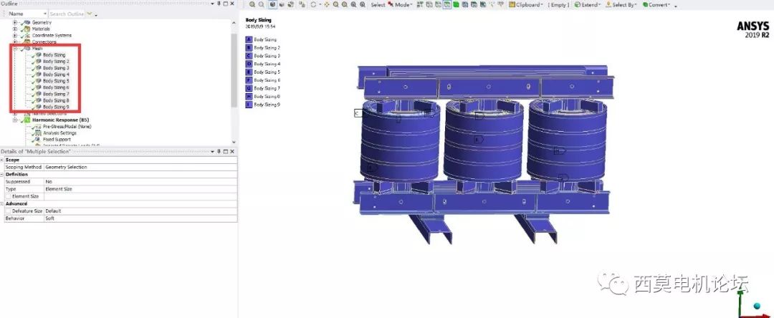Collapse the Mesh tree node
The image size is (774, 318).
[x=15, y=48]
